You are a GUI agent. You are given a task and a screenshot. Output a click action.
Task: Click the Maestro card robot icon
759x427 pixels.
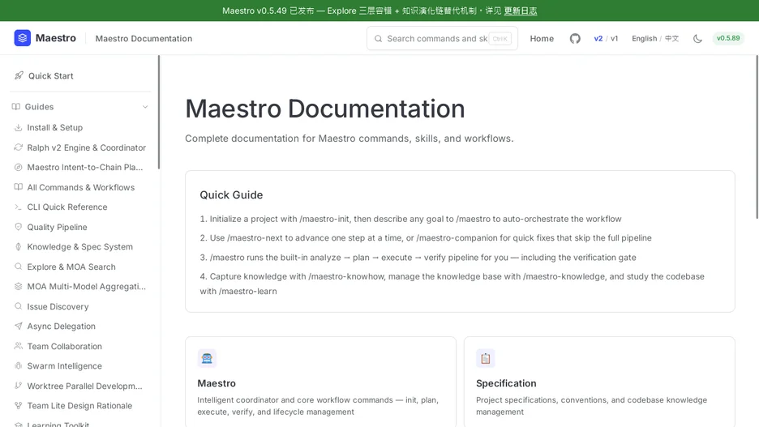pos(207,358)
